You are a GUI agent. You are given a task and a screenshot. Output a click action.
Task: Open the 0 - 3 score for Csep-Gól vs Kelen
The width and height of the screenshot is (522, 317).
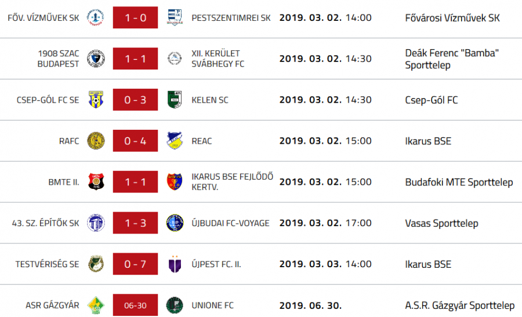click(x=135, y=100)
